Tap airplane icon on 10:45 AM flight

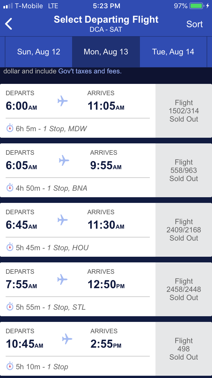[67, 339]
